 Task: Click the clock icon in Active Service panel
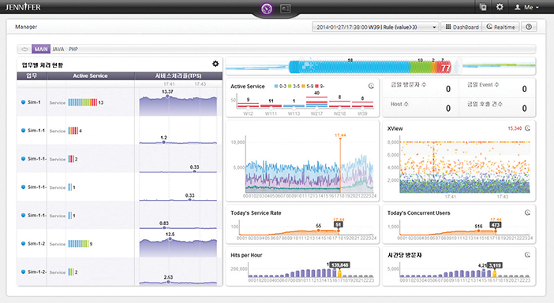371,86
